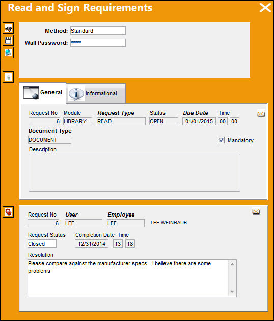The width and height of the screenshot is (274, 321).
Task: Click the Employee field showing LEE
Action: click(126, 223)
